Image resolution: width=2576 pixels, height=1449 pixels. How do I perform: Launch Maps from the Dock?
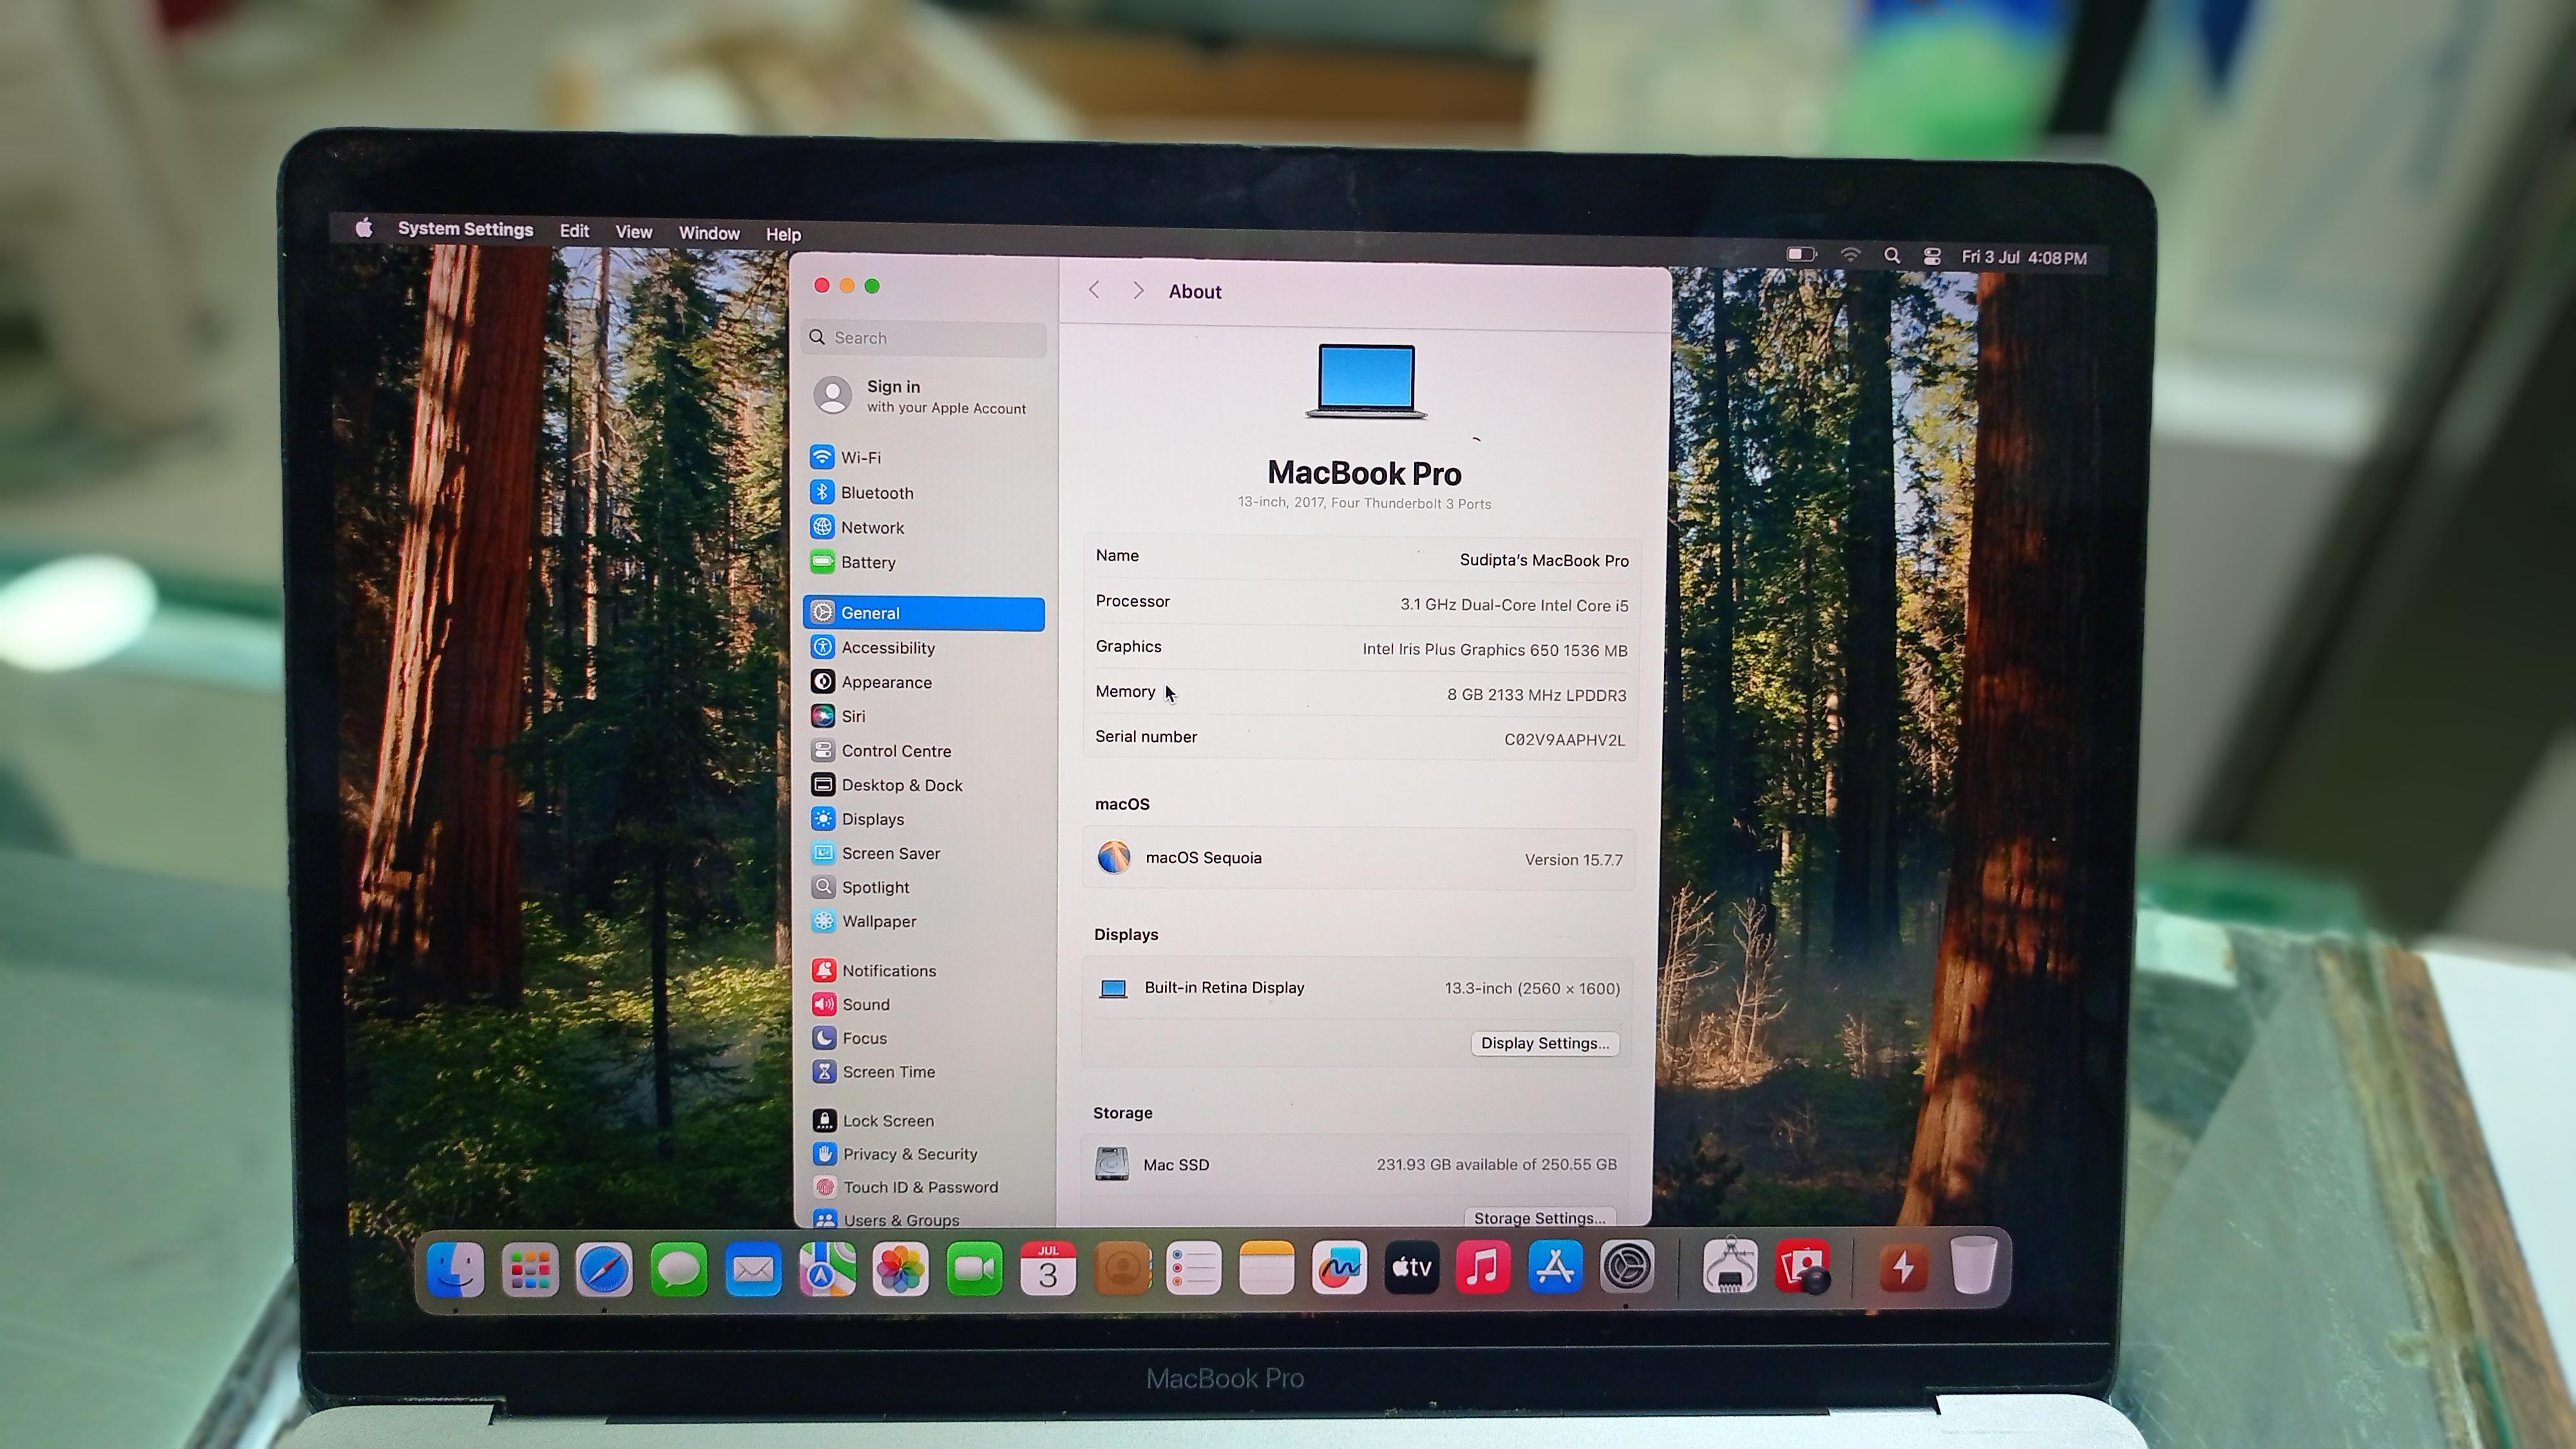(827, 1269)
